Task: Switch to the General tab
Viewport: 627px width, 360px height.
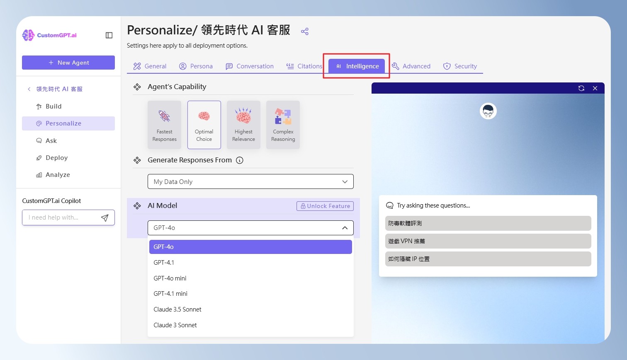Action: (x=150, y=66)
